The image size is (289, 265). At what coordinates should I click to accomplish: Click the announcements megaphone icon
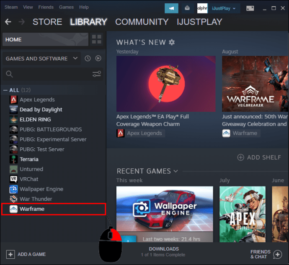pos(171,8)
